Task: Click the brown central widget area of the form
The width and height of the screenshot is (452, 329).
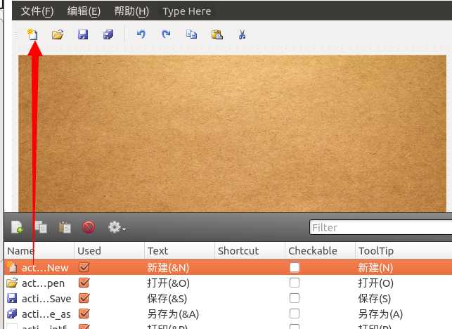Action: [x=233, y=134]
